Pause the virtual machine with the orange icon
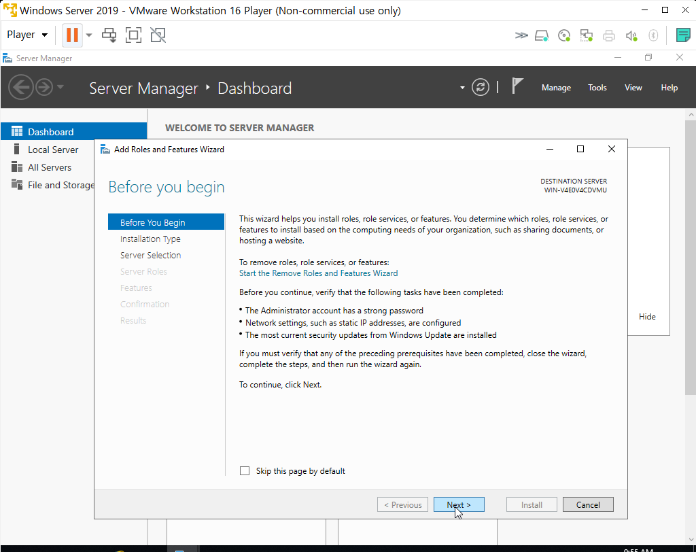 (x=72, y=35)
